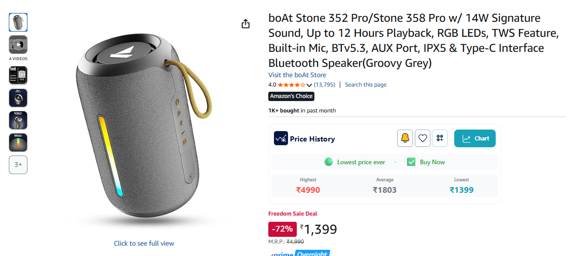Select the first grey speaker thumbnail
The width and height of the screenshot is (577, 256).
point(18,22)
